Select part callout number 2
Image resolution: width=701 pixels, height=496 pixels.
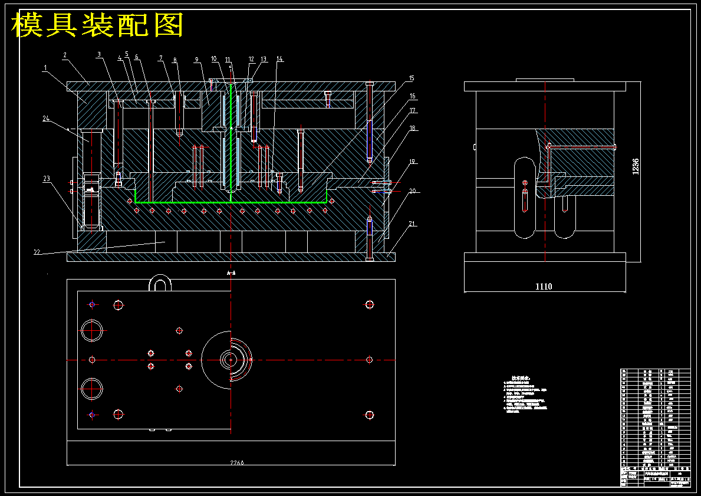click(x=65, y=55)
